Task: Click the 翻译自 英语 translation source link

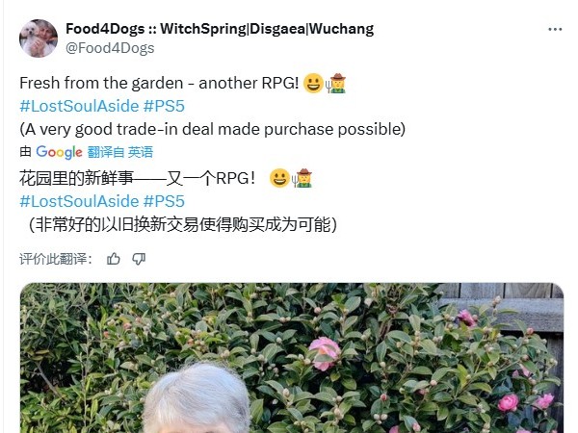Action: 120,152
